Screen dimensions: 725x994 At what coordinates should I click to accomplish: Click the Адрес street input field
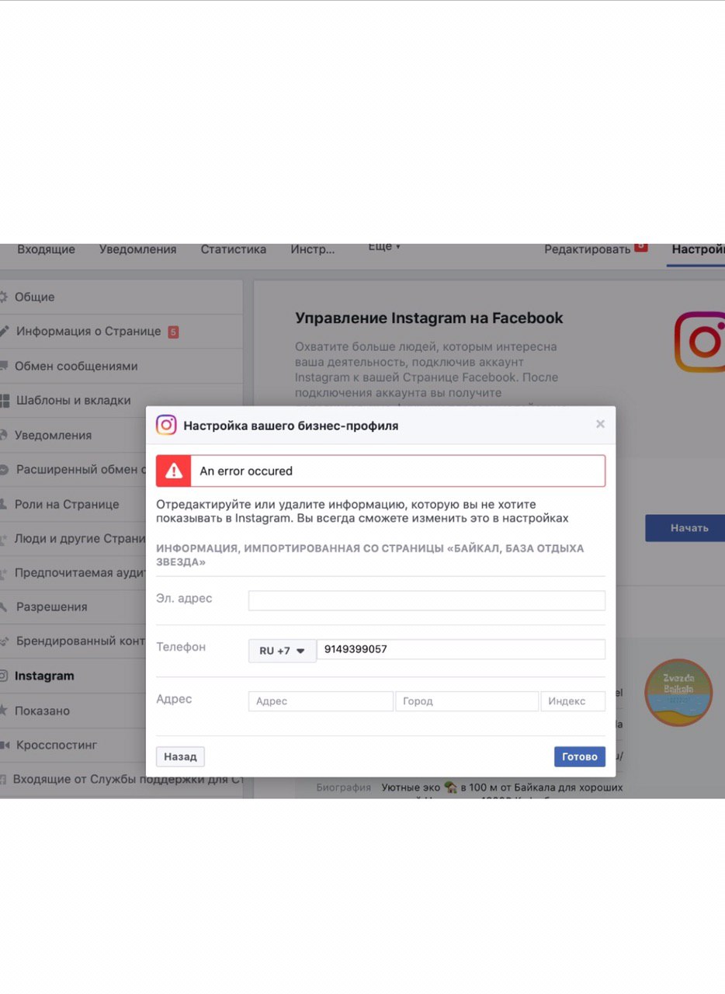[x=321, y=701]
